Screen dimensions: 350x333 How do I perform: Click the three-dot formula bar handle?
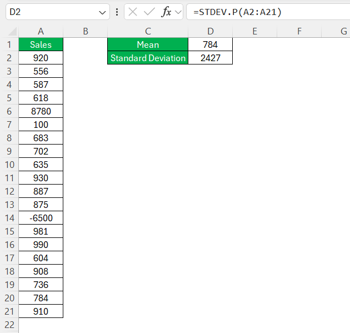coord(117,12)
